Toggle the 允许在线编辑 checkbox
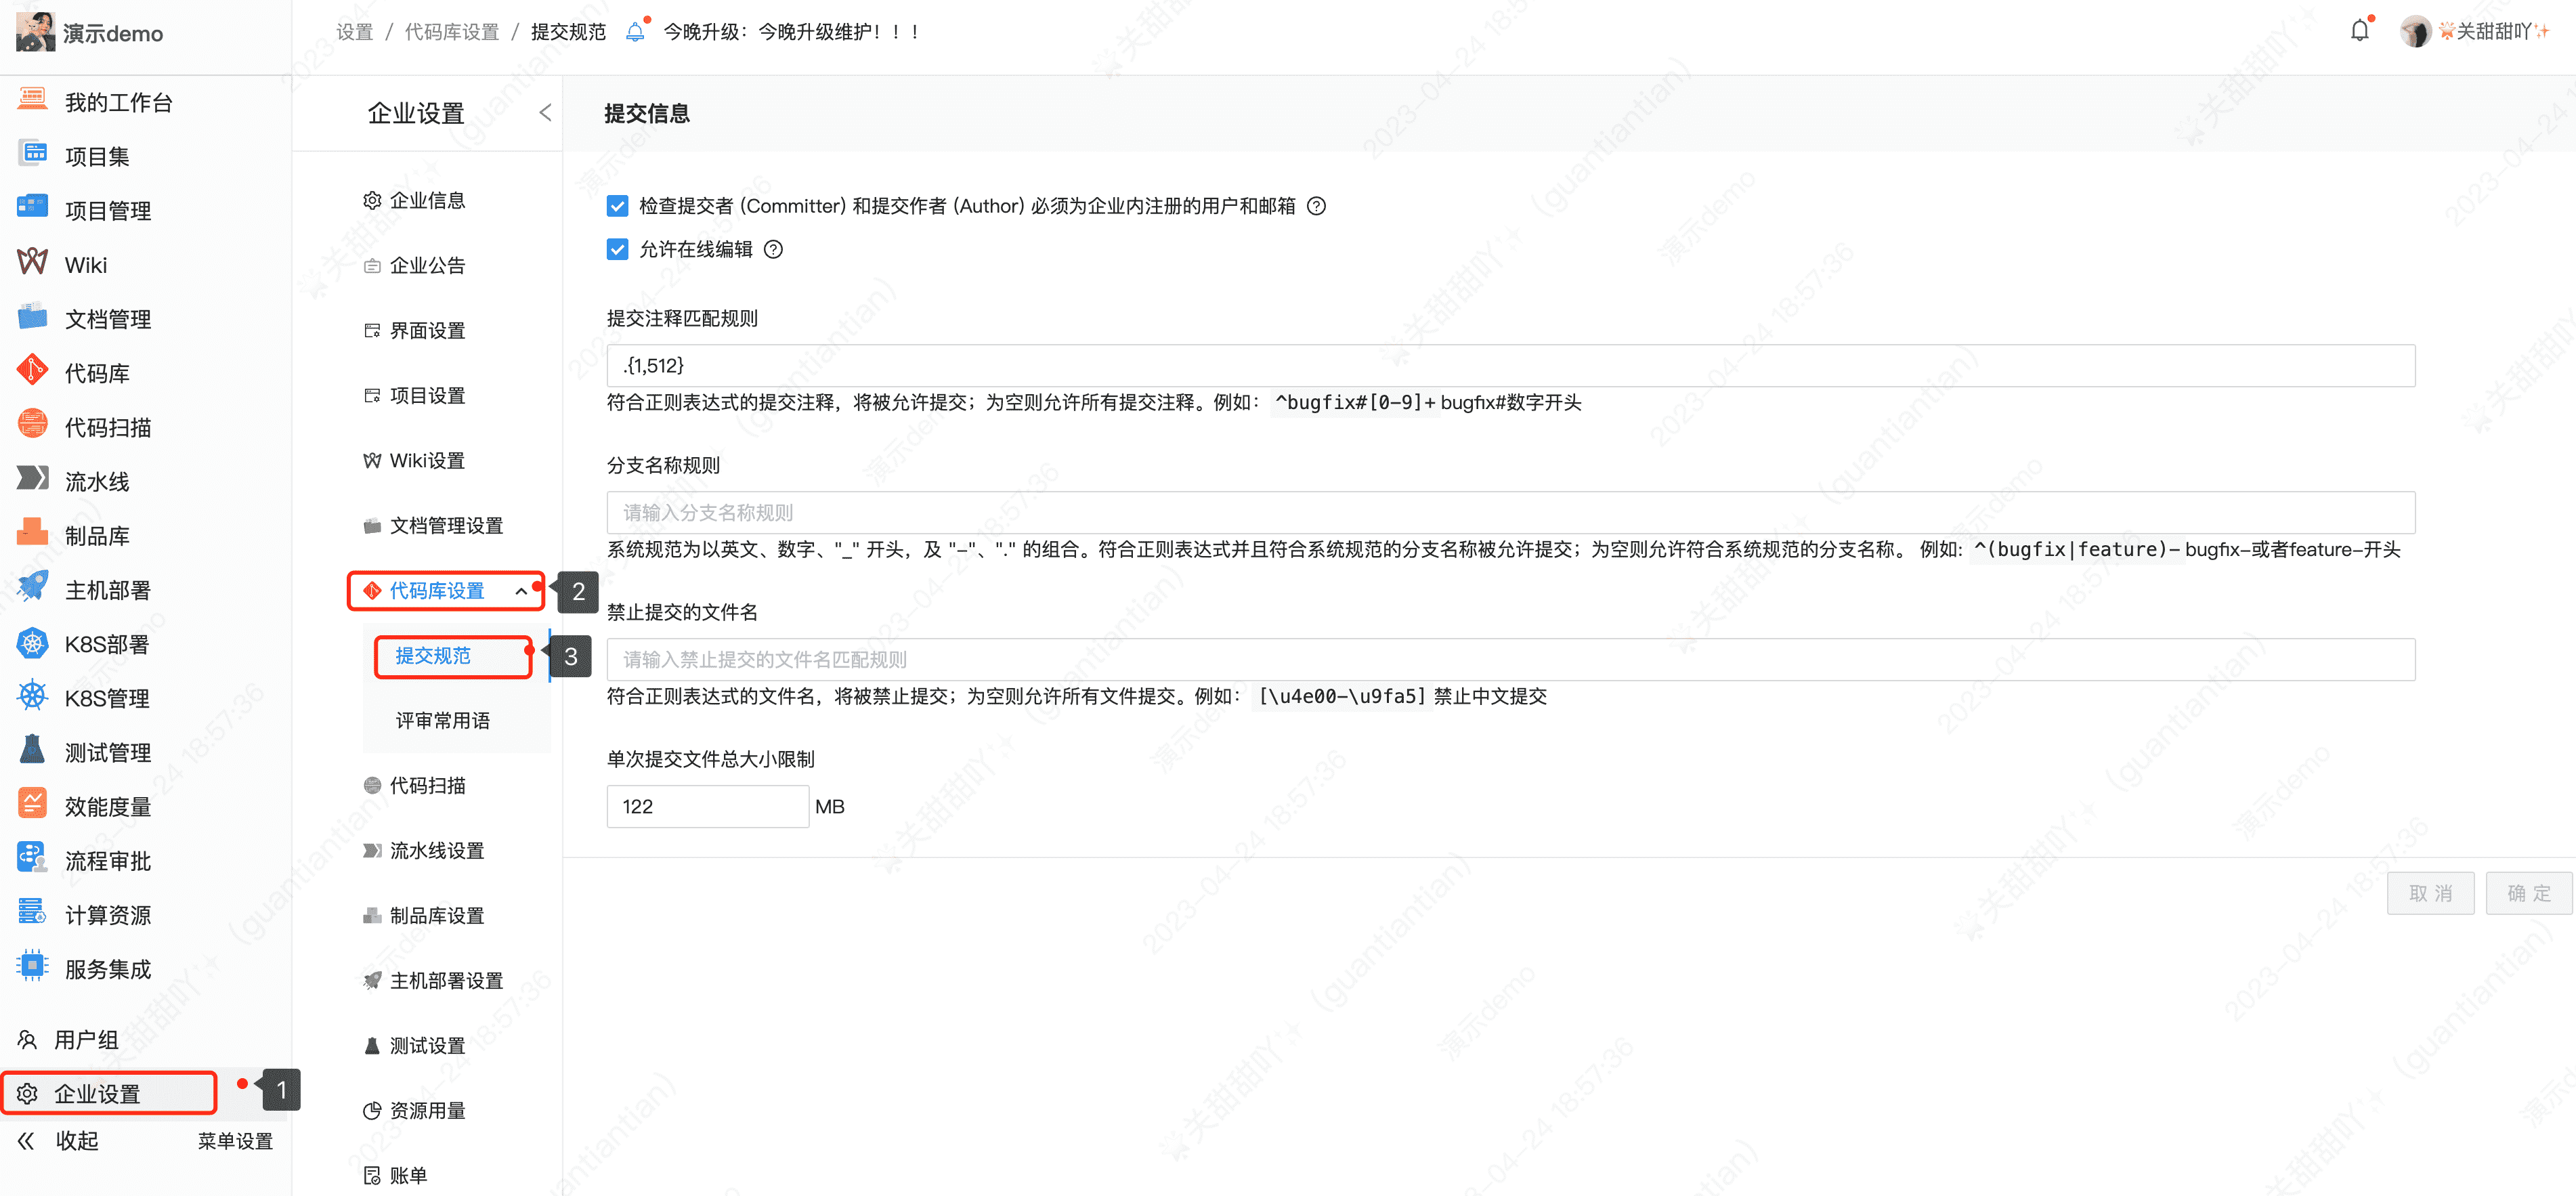2576x1196 pixels. point(617,249)
